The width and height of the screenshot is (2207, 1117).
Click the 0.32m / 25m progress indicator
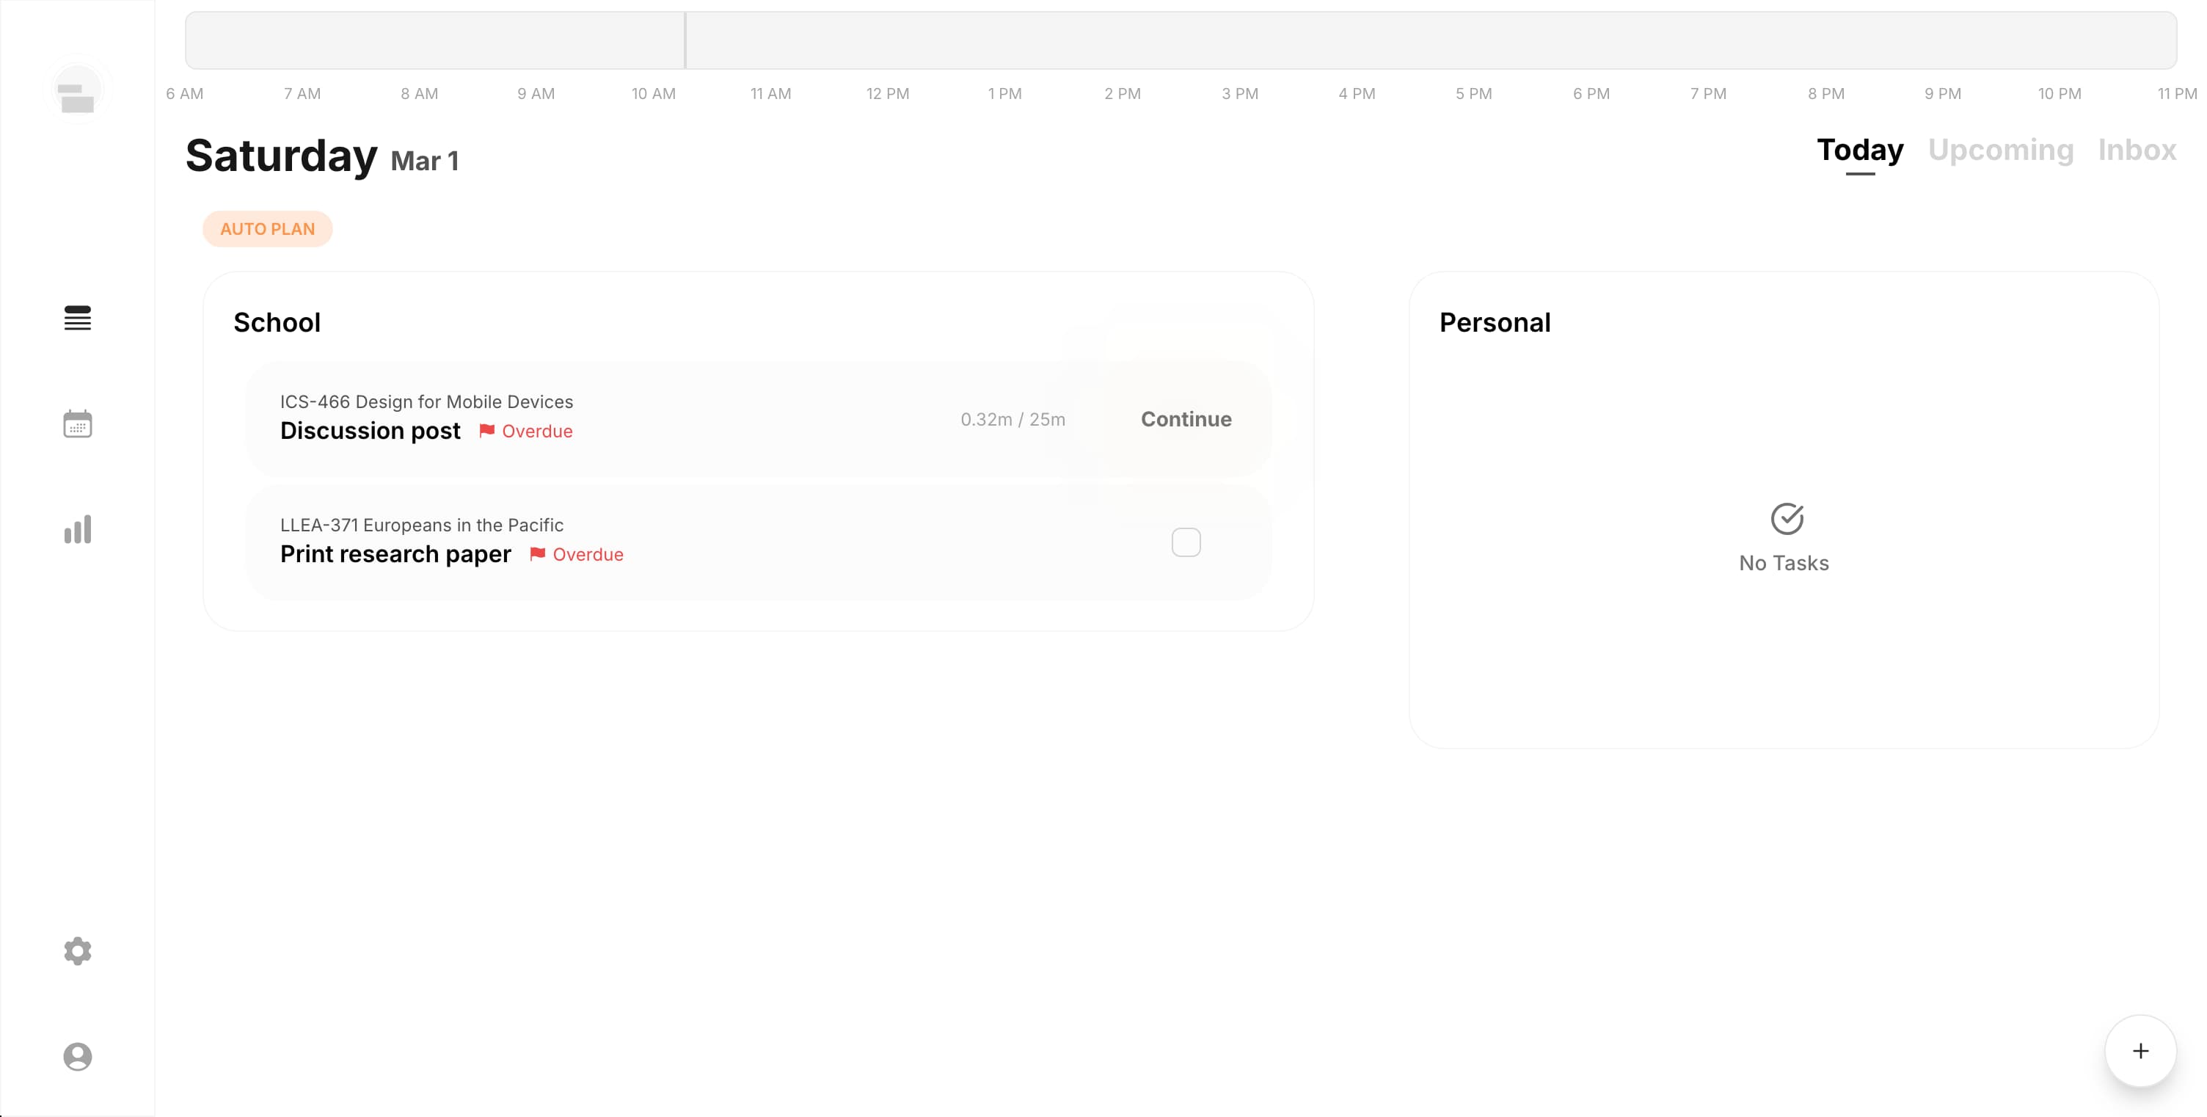pos(1013,419)
